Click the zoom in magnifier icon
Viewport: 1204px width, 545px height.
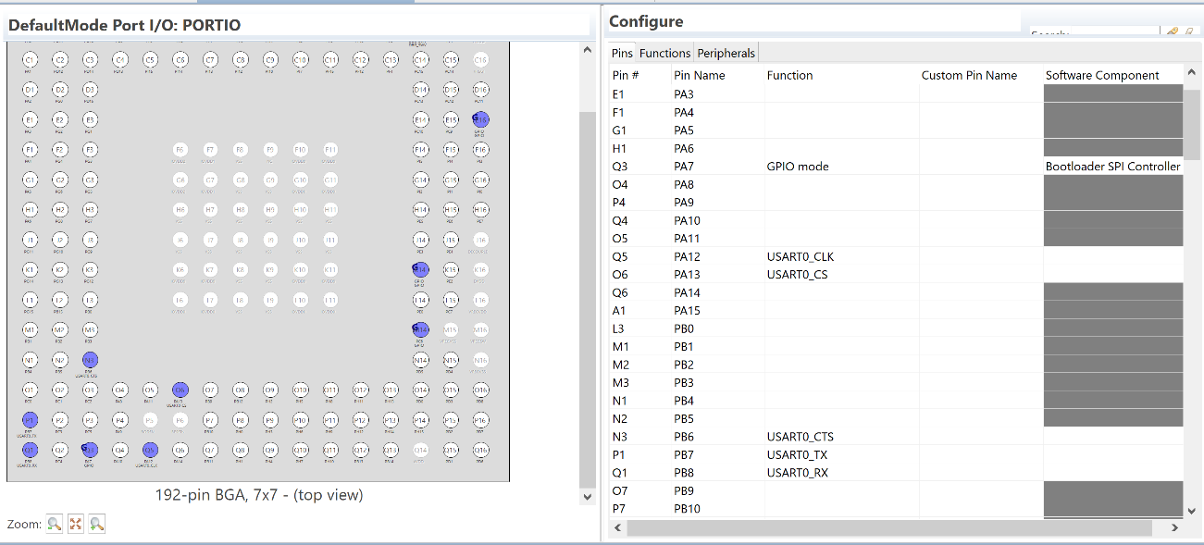click(x=96, y=524)
